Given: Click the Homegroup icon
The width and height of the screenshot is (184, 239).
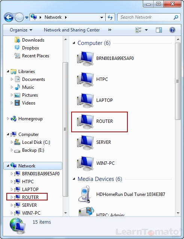Looking at the screenshot, I should 13,119.
